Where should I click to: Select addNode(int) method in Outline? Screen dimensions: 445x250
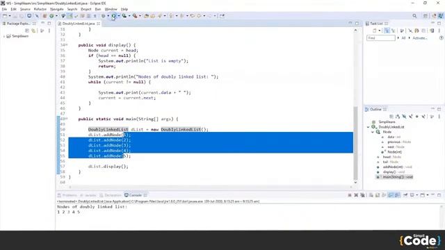[x=393, y=167]
